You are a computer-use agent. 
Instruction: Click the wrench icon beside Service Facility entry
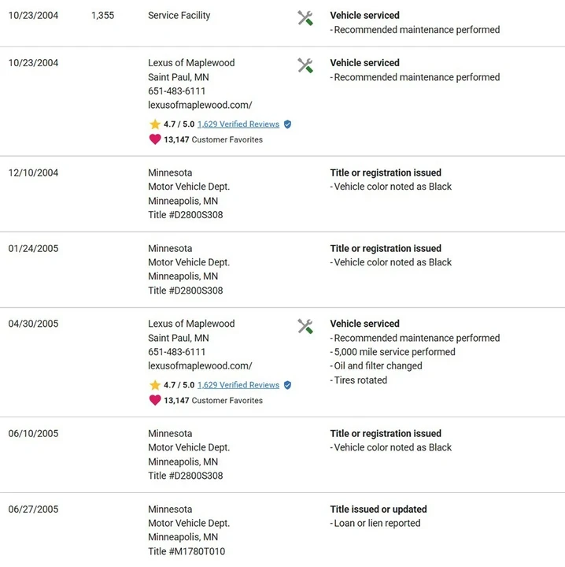pos(305,18)
